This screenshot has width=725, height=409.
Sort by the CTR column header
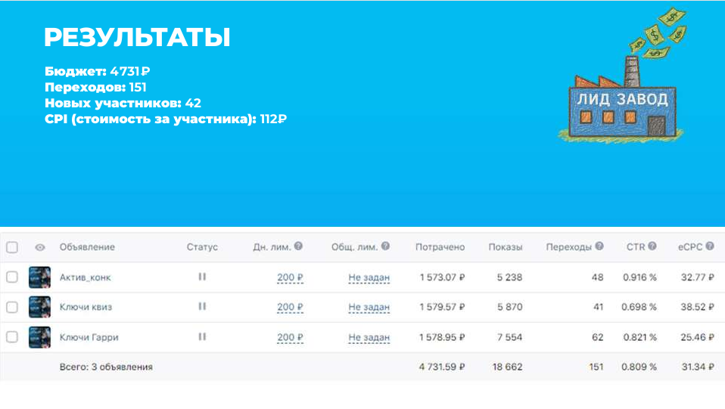click(635, 247)
